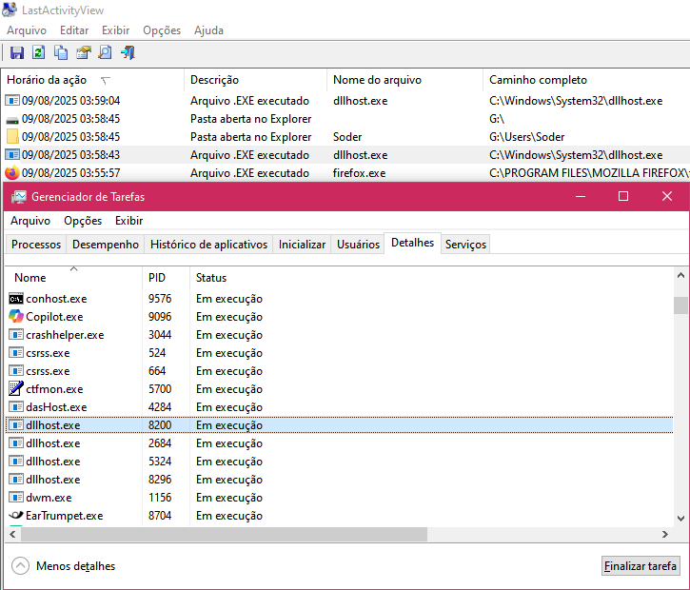Open Arquivo menu in Gerenciador de Tarefas
The image size is (690, 590).
(x=30, y=221)
